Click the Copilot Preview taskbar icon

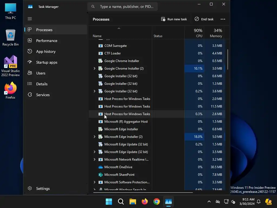click(268, 201)
